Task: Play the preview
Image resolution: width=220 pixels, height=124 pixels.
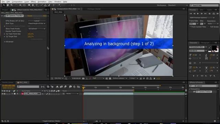Action: tap(198, 14)
